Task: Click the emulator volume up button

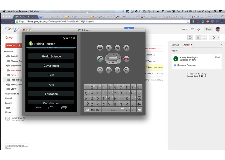Action: point(118,48)
